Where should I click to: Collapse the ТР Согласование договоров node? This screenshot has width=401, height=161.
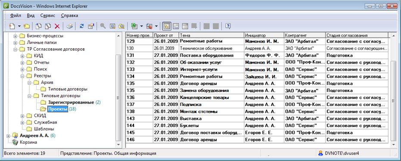[16, 49]
